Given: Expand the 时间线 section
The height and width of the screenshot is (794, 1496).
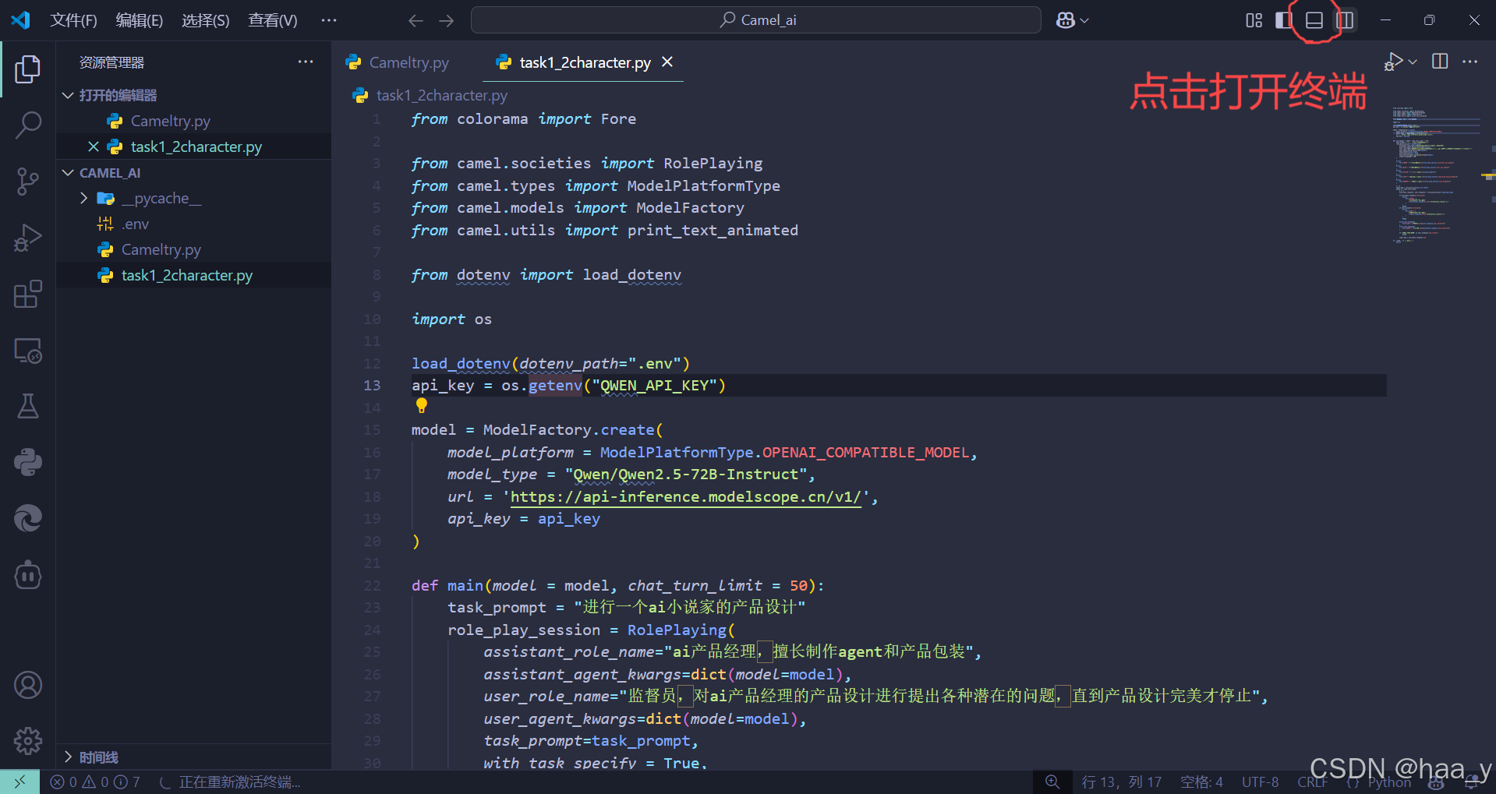Looking at the screenshot, I should point(69,757).
